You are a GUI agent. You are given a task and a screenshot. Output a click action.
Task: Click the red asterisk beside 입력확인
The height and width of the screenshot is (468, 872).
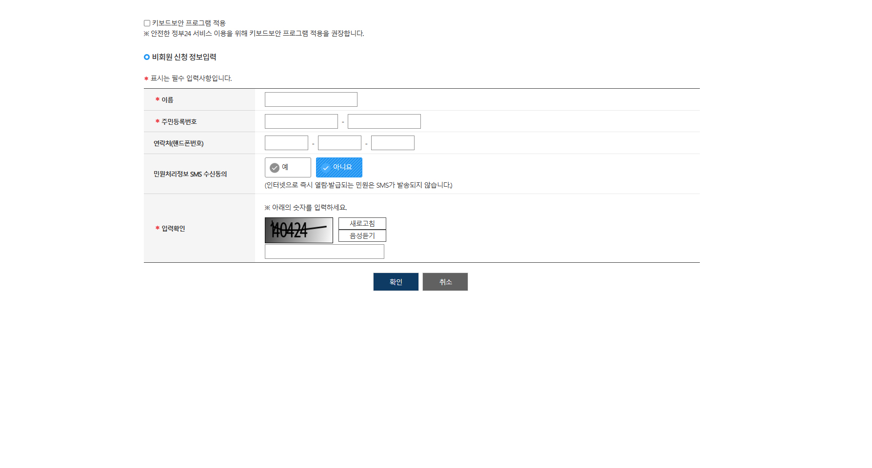point(157,228)
